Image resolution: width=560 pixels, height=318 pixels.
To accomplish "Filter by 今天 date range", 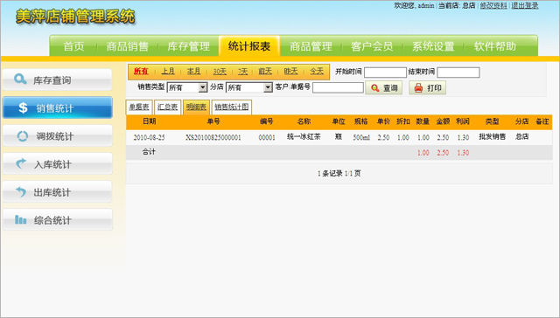I will point(317,72).
